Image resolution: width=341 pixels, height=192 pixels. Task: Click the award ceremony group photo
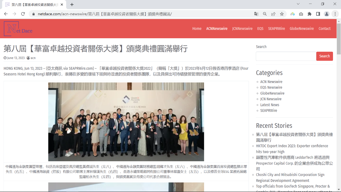point(126,122)
